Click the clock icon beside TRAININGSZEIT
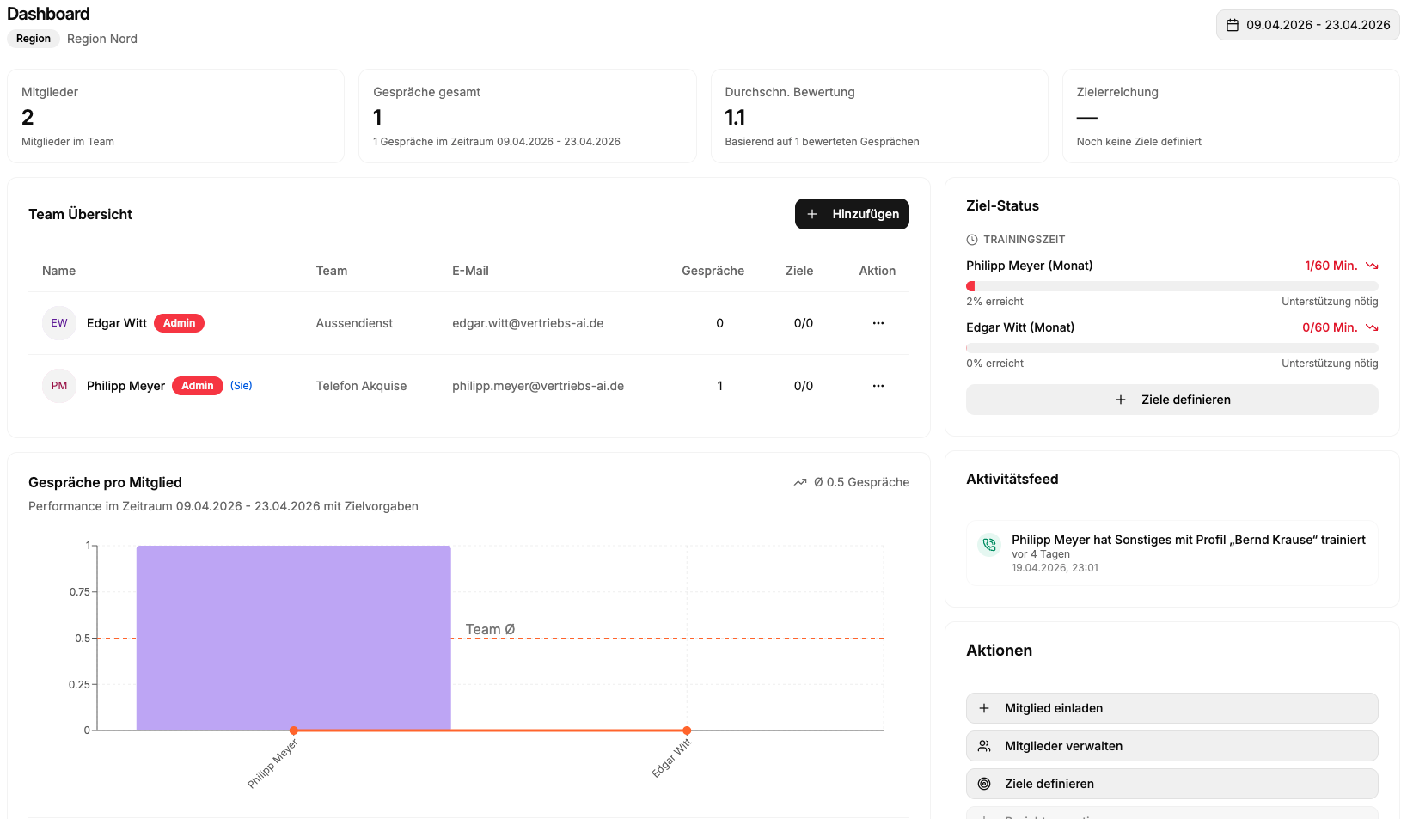 (x=972, y=239)
